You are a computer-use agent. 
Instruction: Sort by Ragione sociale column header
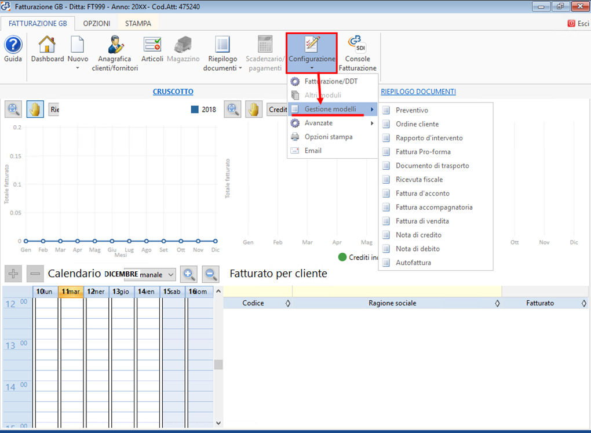coord(392,303)
